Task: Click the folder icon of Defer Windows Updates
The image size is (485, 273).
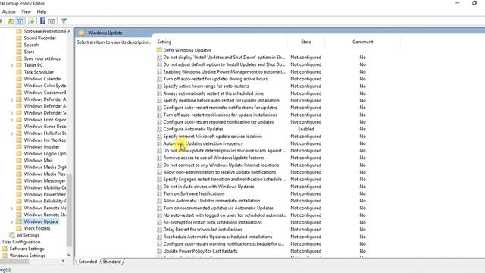Action: pyautogui.click(x=159, y=50)
